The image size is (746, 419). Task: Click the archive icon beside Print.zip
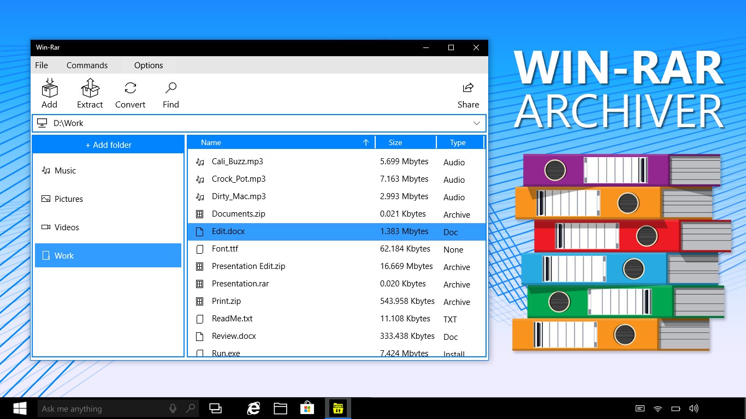[x=200, y=301]
